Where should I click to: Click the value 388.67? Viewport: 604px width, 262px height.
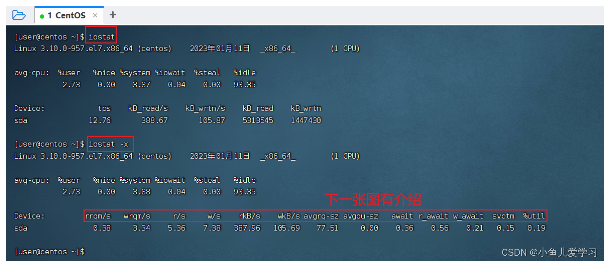(x=155, y=120)
